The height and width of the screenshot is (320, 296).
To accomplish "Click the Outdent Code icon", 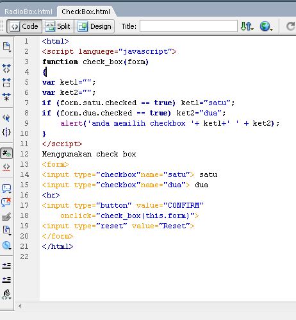I will click(6, 280).
